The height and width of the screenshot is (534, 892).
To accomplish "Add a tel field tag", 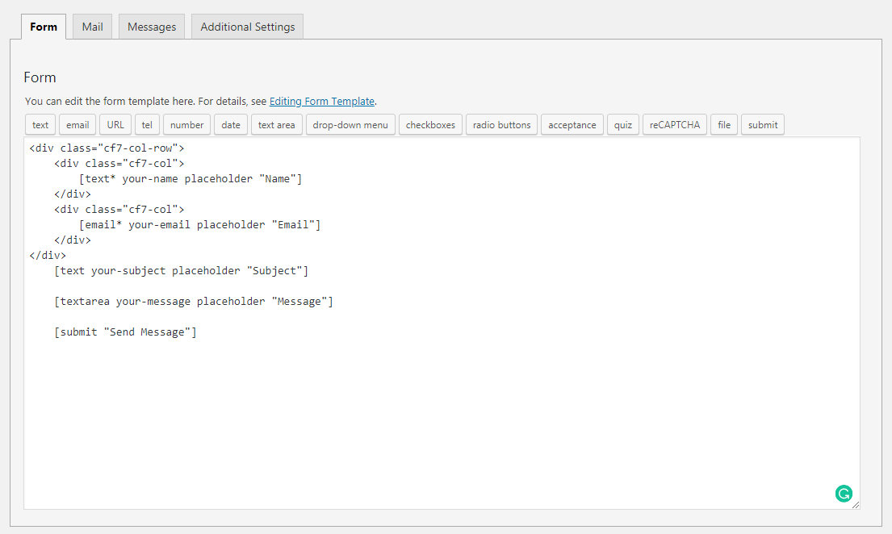I will (147, 125).
